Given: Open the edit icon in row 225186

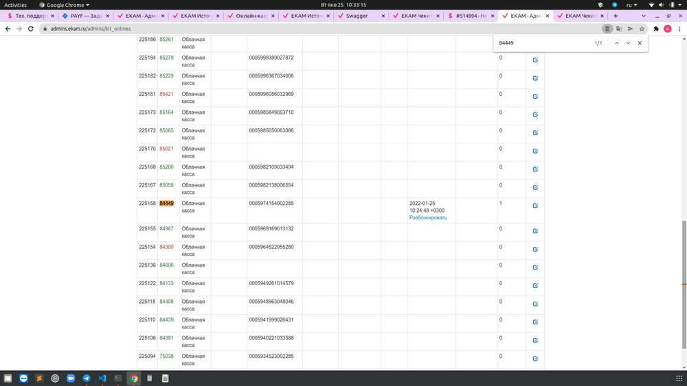Looking at the screenshot, I should [x=535, y=41].
